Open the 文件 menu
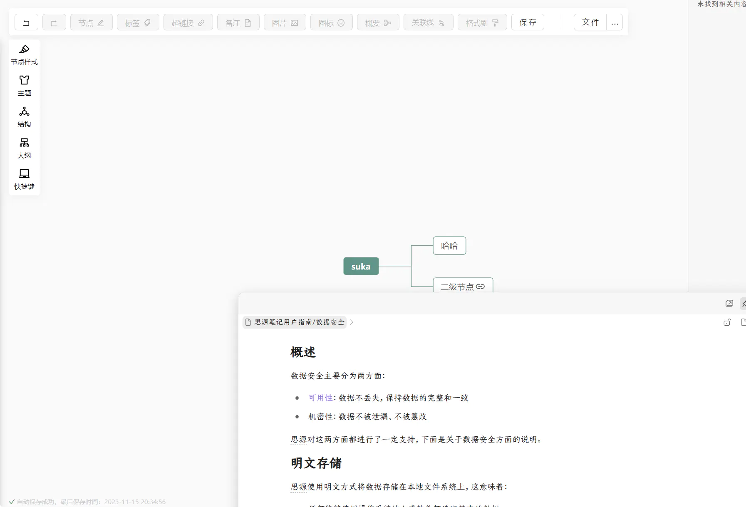Screen dimensions: 746x507 (x=590, y=22)
